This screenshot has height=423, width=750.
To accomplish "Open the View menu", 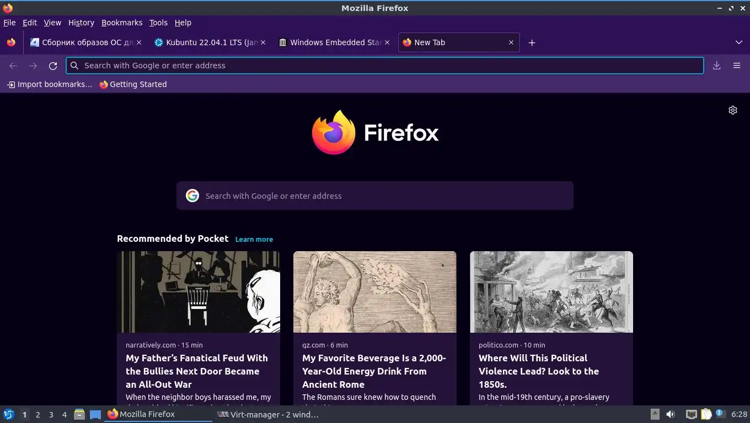I will [52, 23].
